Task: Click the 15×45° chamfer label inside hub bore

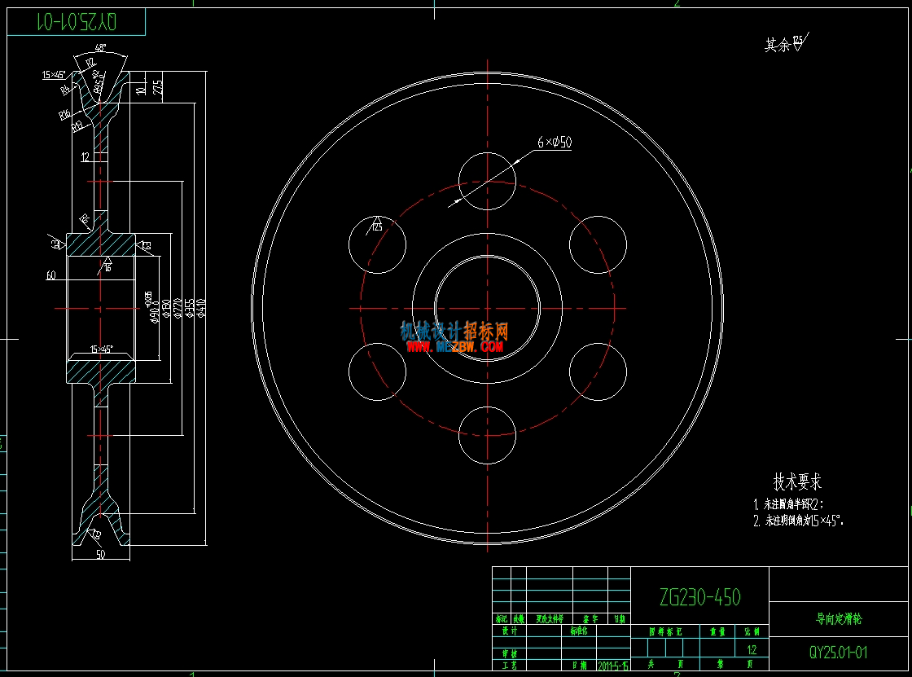Action: pyautogui.click(x=101, y=349)
